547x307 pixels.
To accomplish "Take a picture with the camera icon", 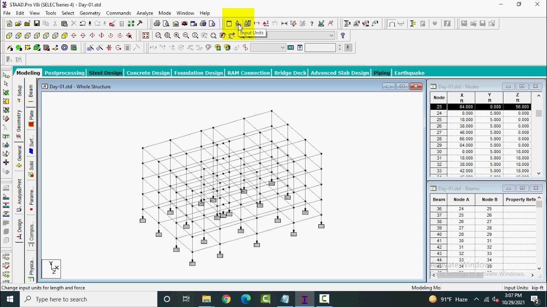I will [x=185, y=24].
